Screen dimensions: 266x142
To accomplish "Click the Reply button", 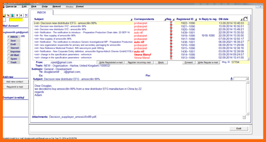I will point(161,63).
